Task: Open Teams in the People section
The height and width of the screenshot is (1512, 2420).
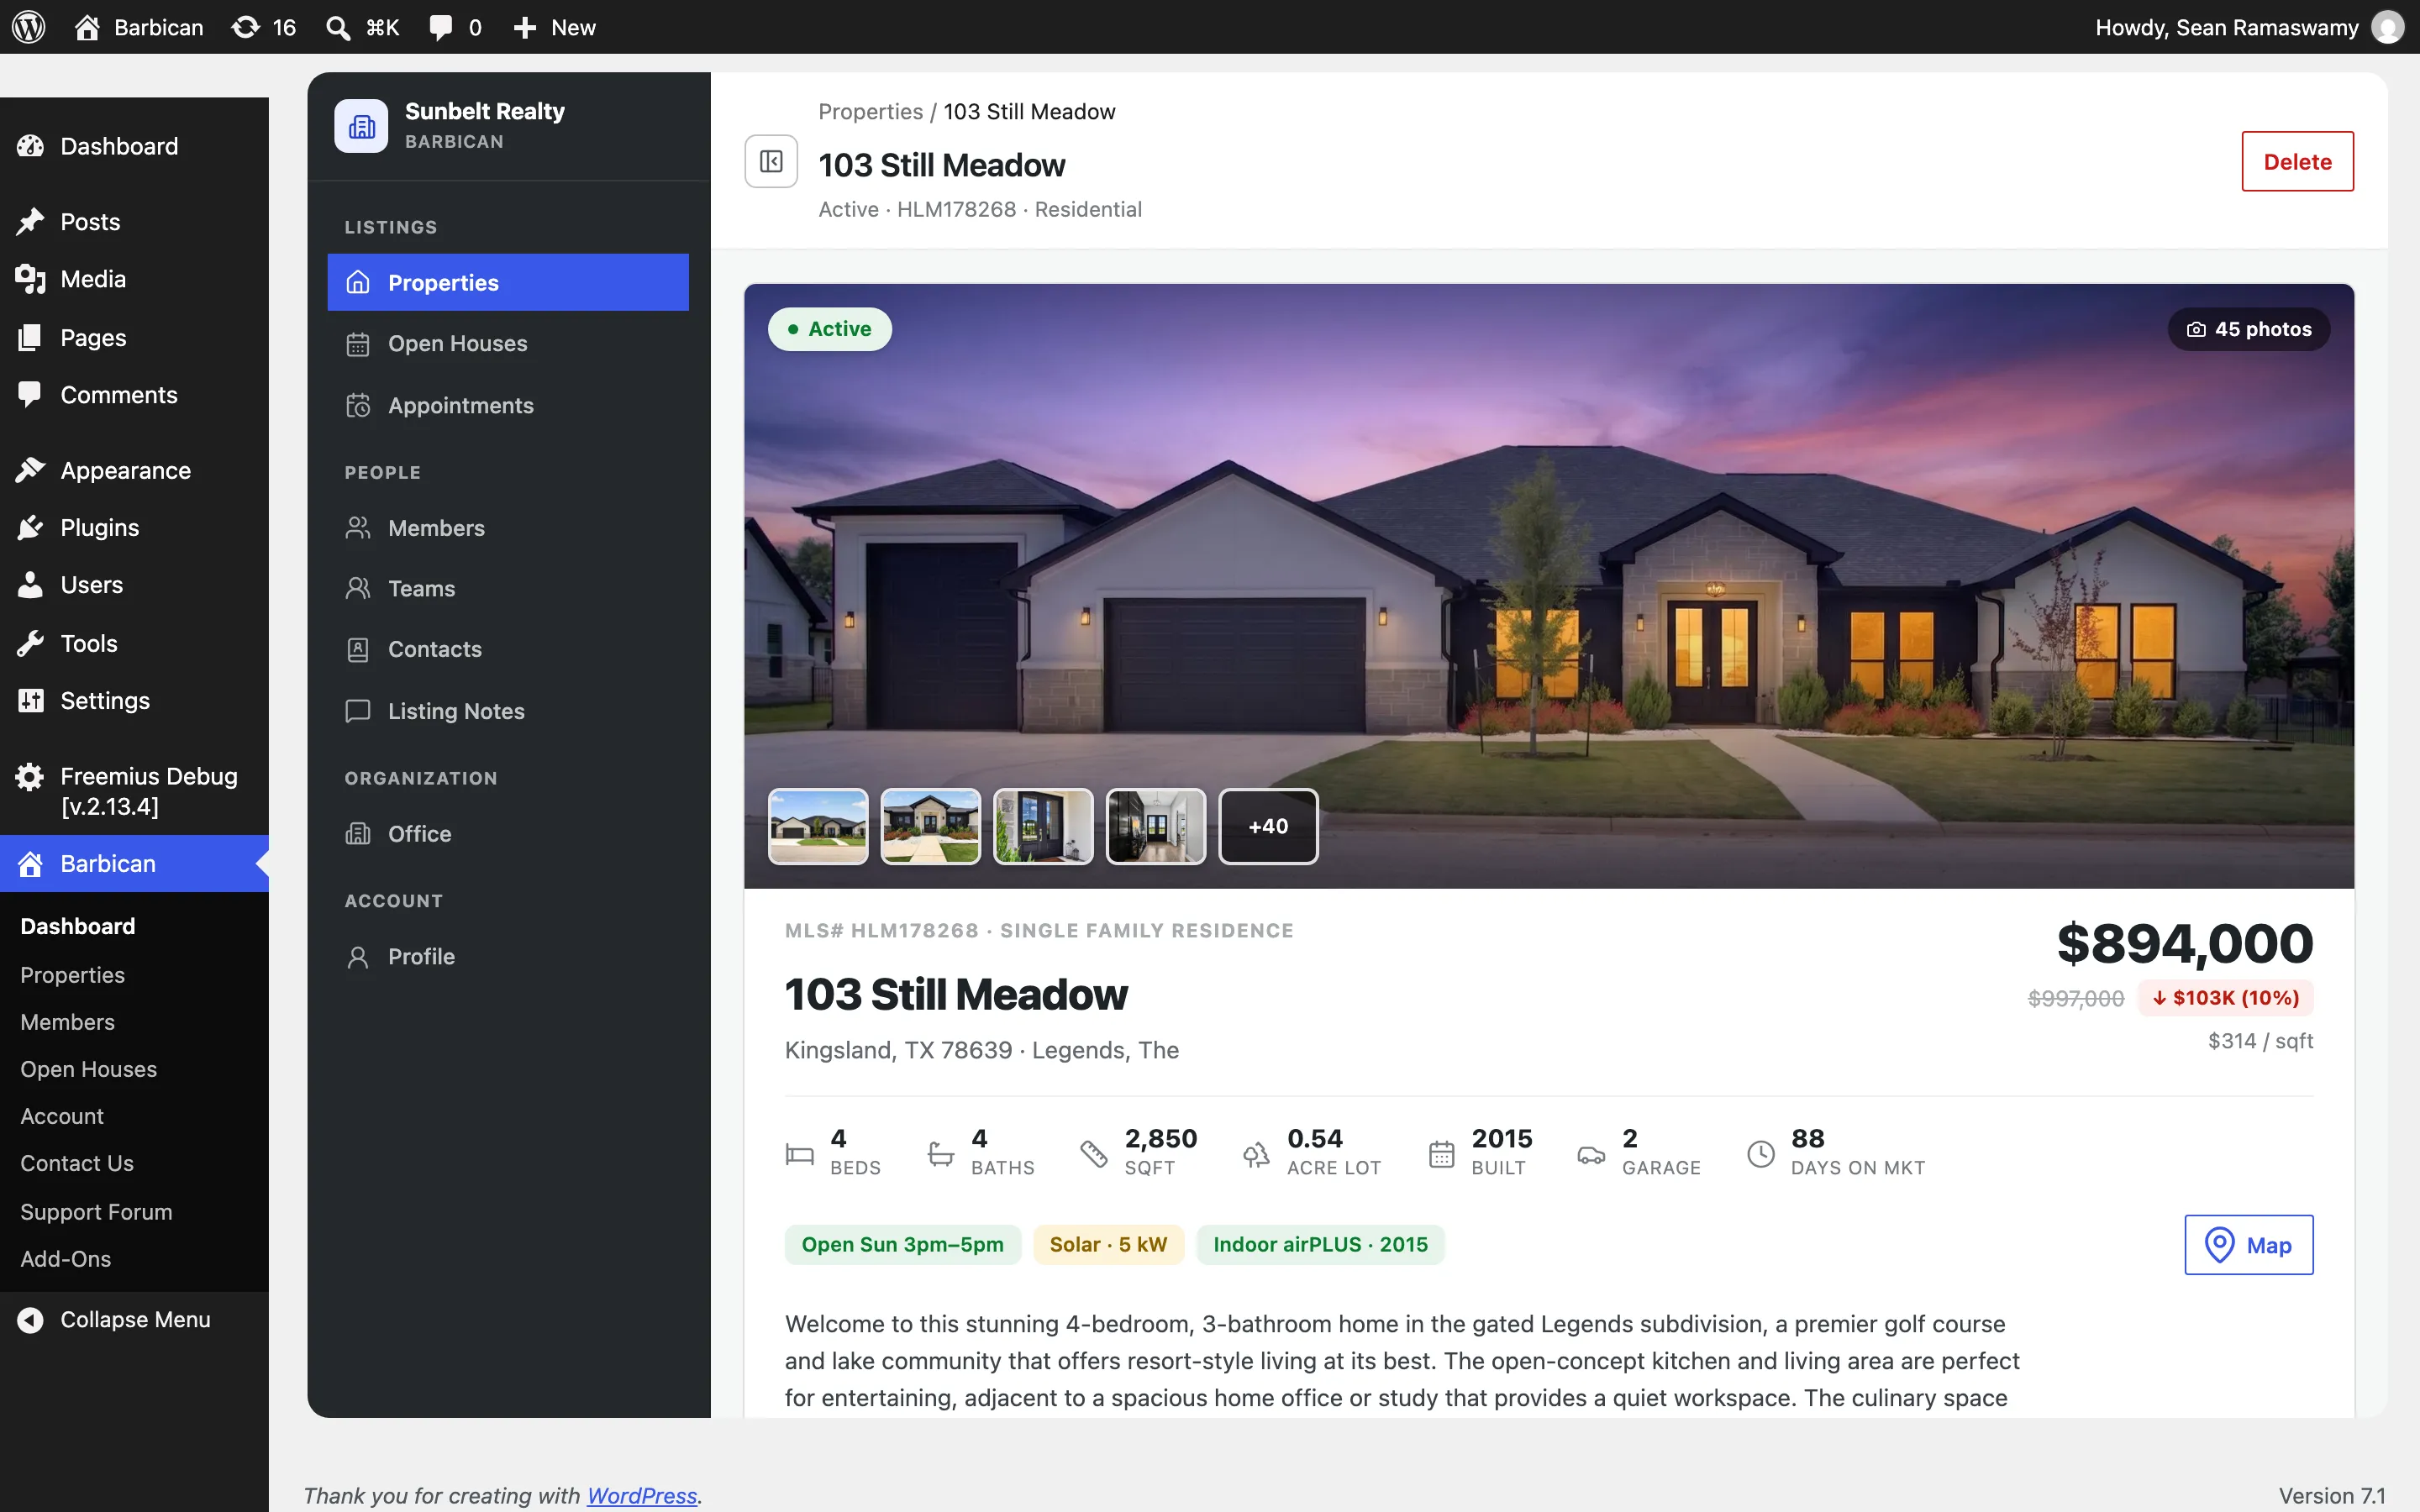Action: (508, 588)
